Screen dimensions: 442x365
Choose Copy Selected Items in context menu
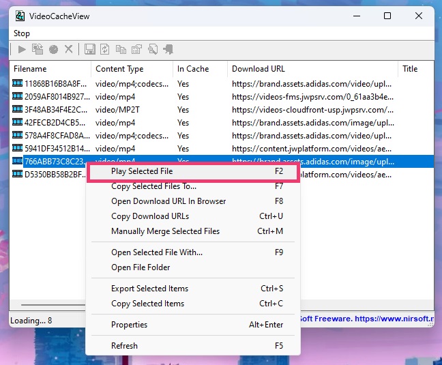click(x=193, y=304)
